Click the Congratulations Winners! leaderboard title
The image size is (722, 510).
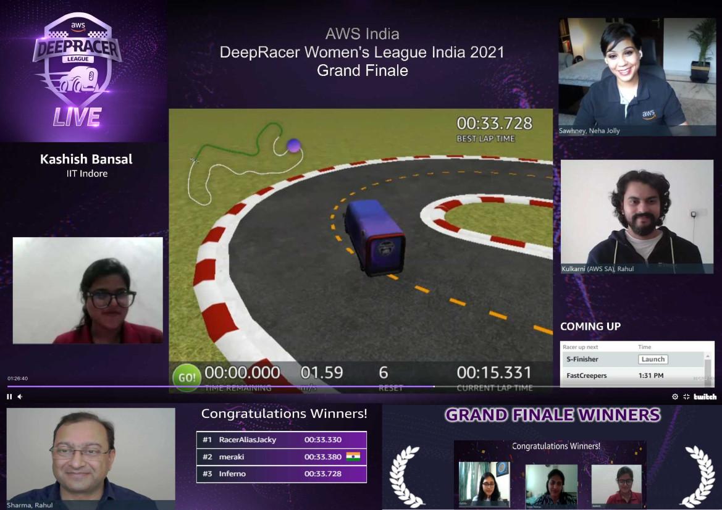pyautogui.click(x=284, y=413)
